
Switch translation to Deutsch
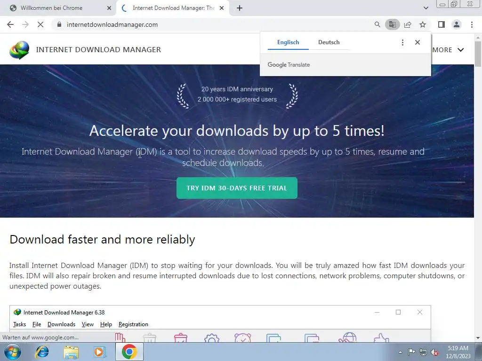(329, 42)
